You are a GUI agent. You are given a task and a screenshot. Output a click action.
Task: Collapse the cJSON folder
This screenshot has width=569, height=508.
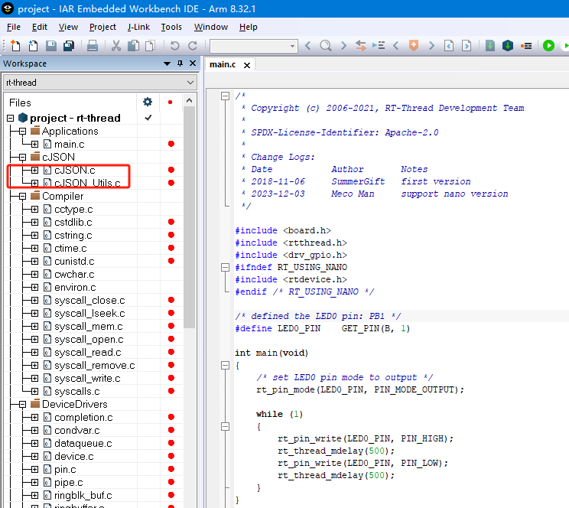pyautogui.click(x=22, y=158)
